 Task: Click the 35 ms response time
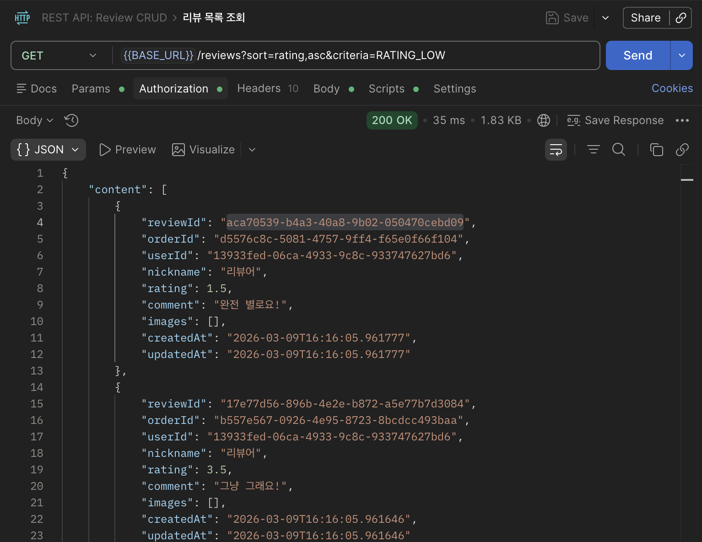[449, 120]
